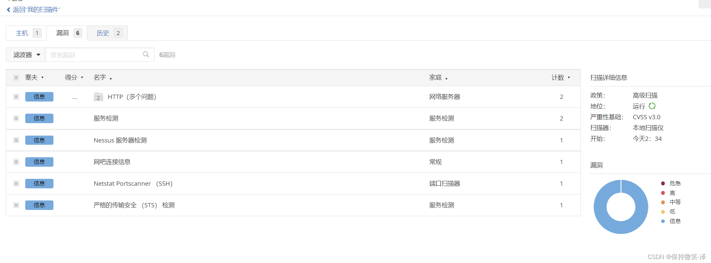The image size is (711, 263).
Task: Open the 网吧连接信息 vulnerability entry
Action: (x=112, y=162)
